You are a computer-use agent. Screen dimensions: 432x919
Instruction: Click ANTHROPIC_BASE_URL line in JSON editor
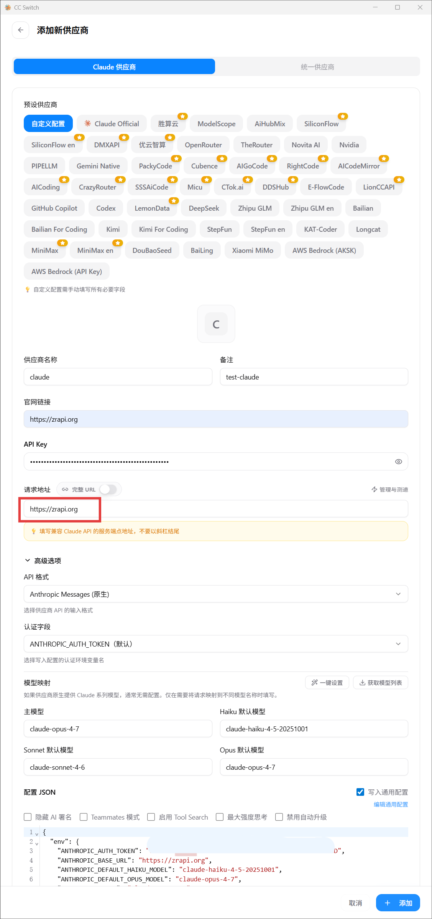pyautogui.click(x=135, y=860)
